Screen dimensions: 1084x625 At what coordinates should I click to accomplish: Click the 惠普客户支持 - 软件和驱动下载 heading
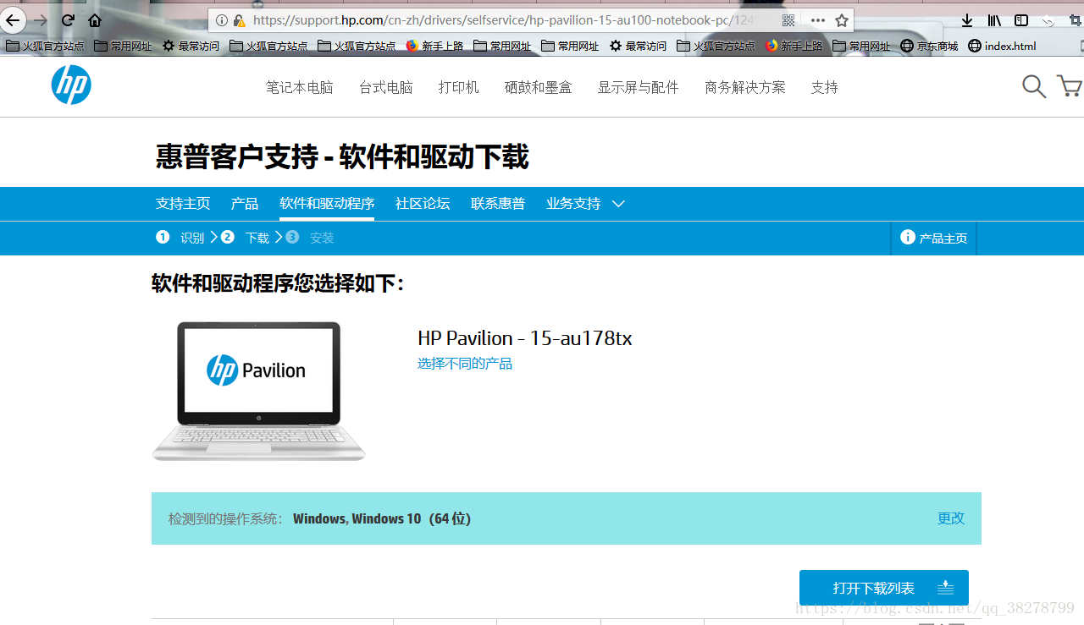pyautogui.click(x=342, y=157)
